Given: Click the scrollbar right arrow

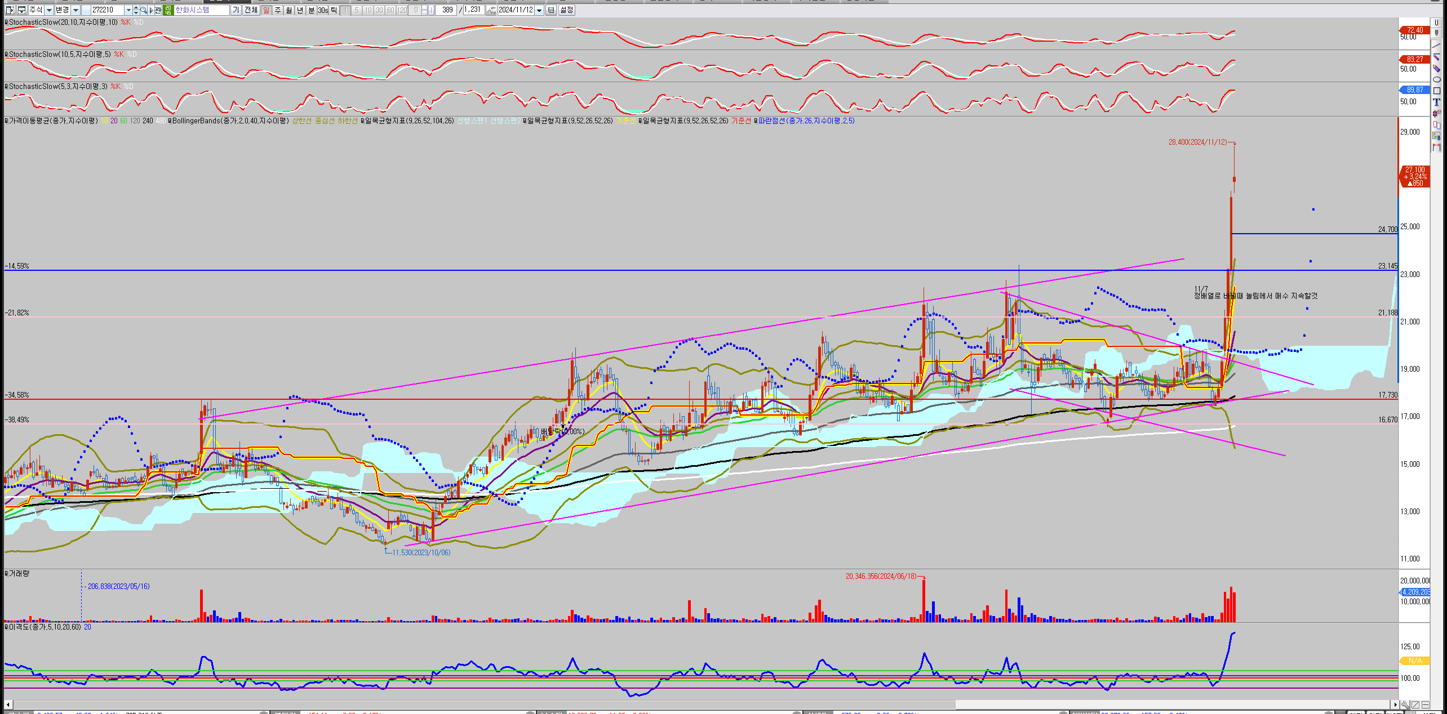Looking at the screenshot, I should point(1395,704).
